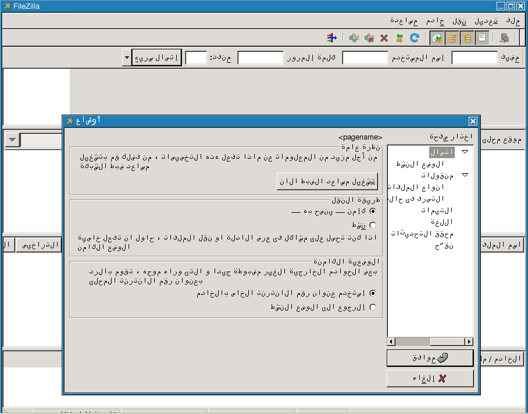
Task: Select 'الرجوع الى الوضع النشط' radio option
Action: coord(373,308)
